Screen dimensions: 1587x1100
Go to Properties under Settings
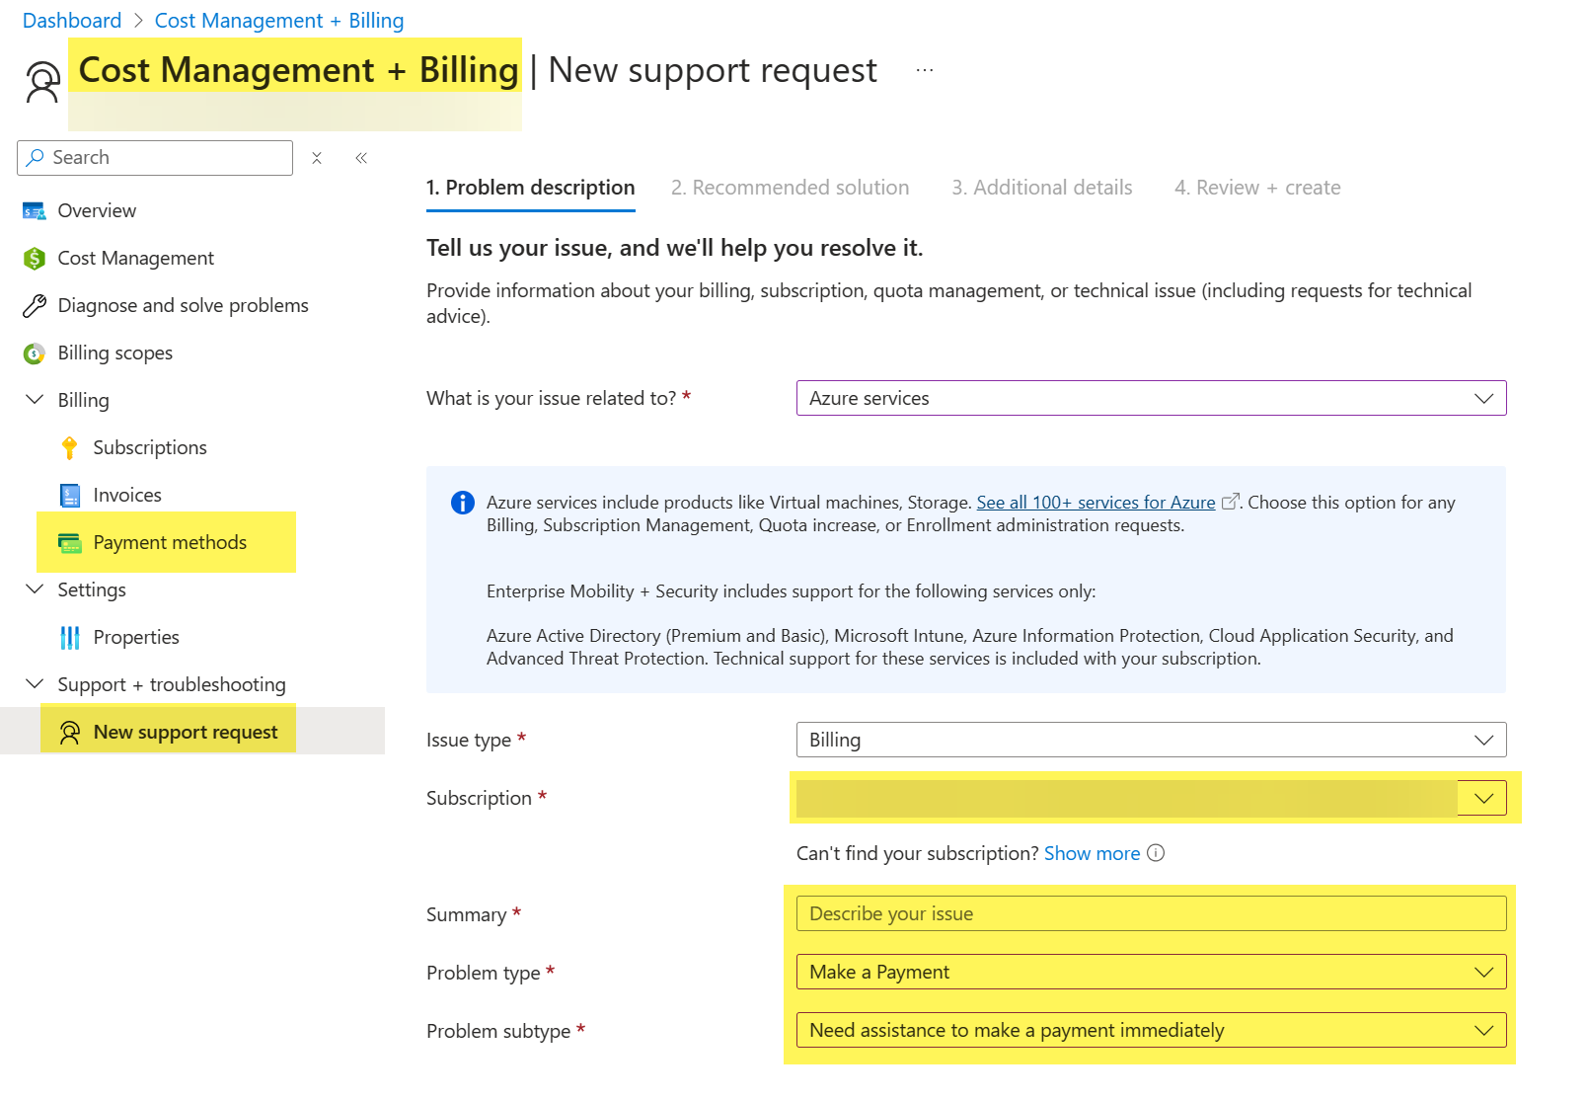coord(136,638)
